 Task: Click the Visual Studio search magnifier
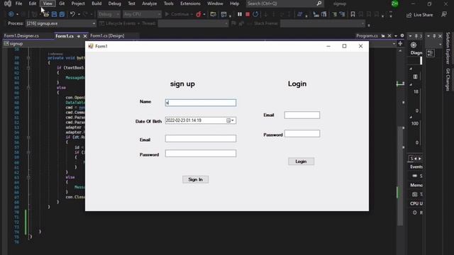[x=319, y=4]
